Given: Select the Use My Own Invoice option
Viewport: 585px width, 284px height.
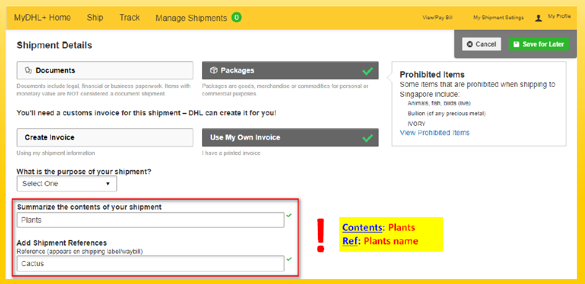Looking at the screenshot, I should [x=290, y=137].
